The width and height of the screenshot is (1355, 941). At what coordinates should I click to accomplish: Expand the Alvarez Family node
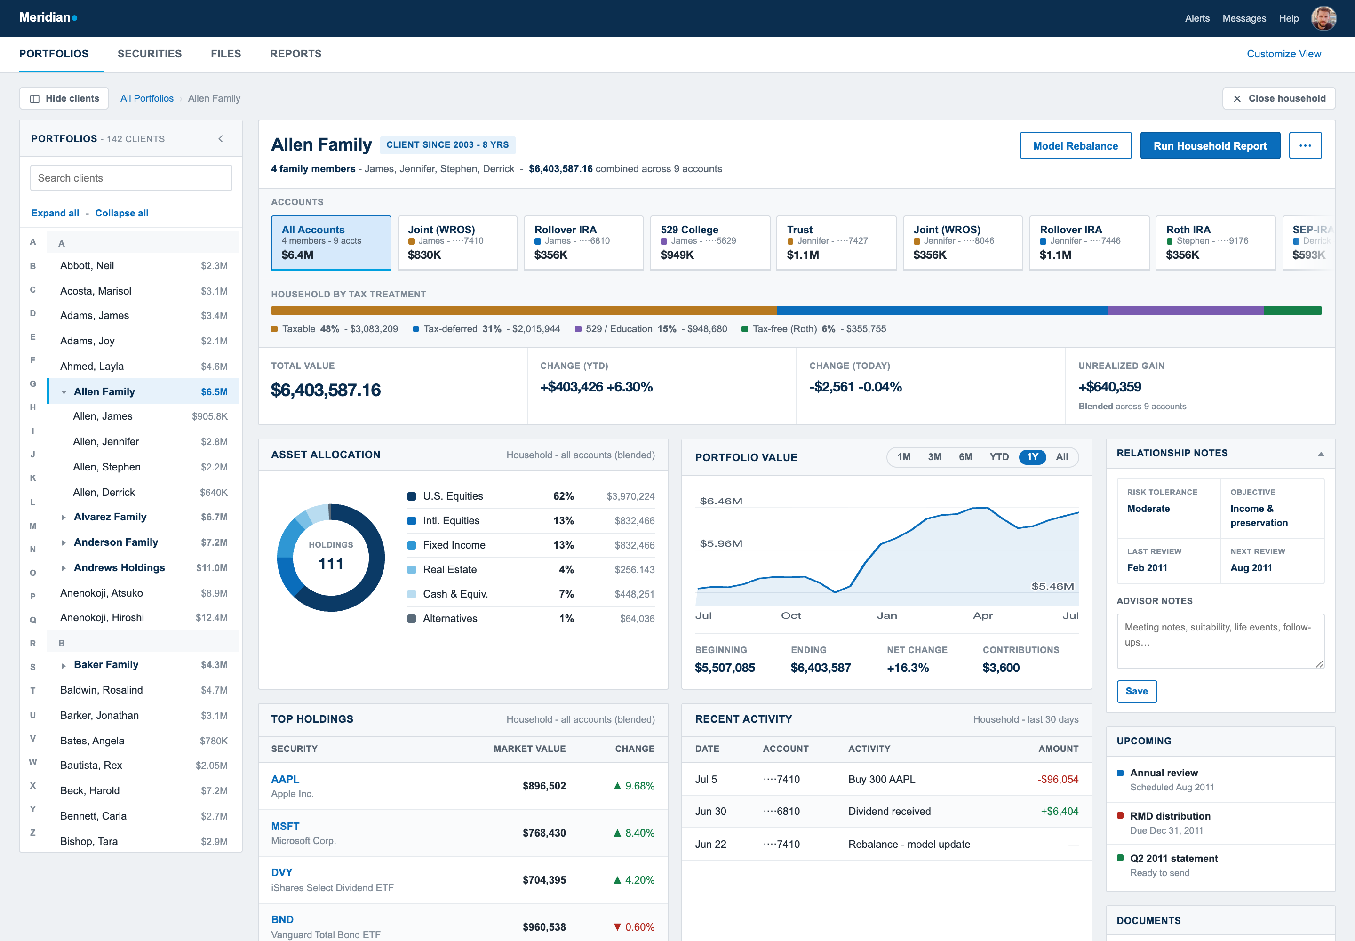point(64,517)
